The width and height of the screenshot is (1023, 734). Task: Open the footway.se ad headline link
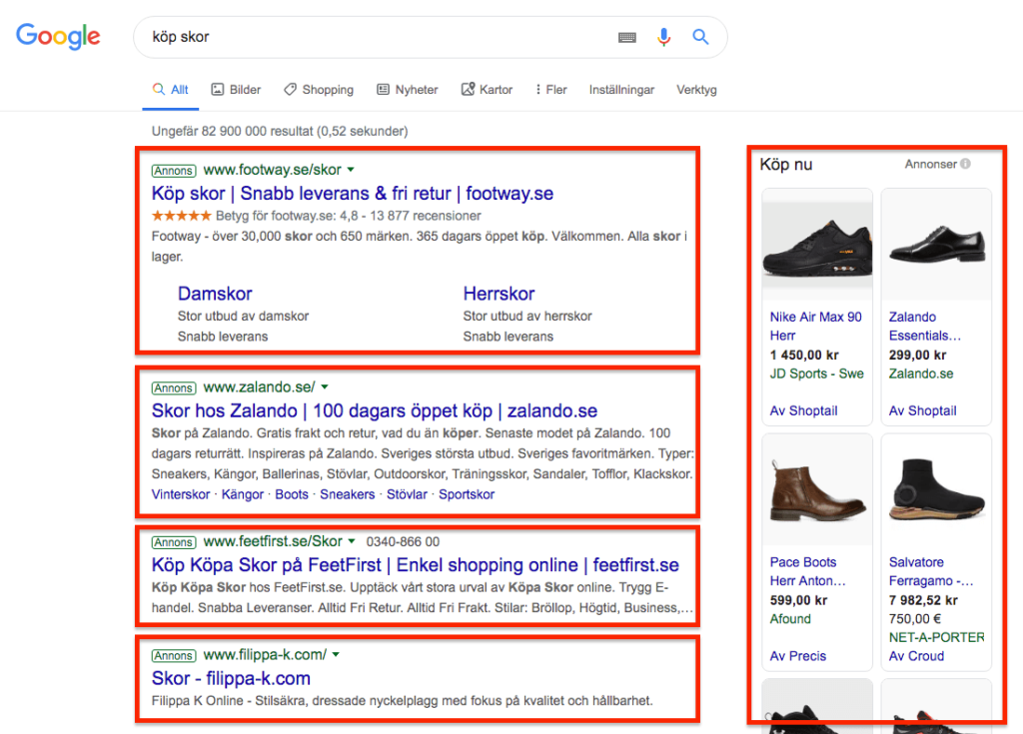[x=353, y=193]
